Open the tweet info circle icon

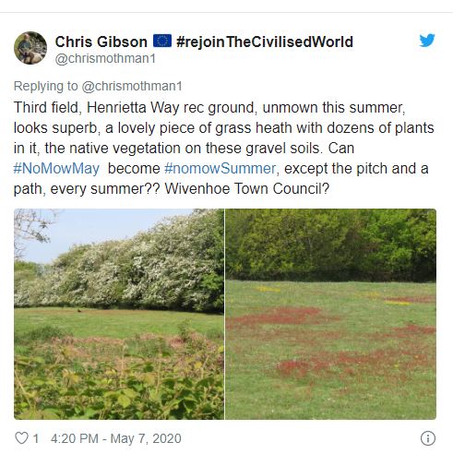tap(428, 438)
